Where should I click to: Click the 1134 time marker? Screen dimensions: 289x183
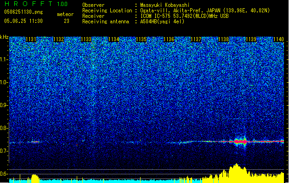click(114, 39)
